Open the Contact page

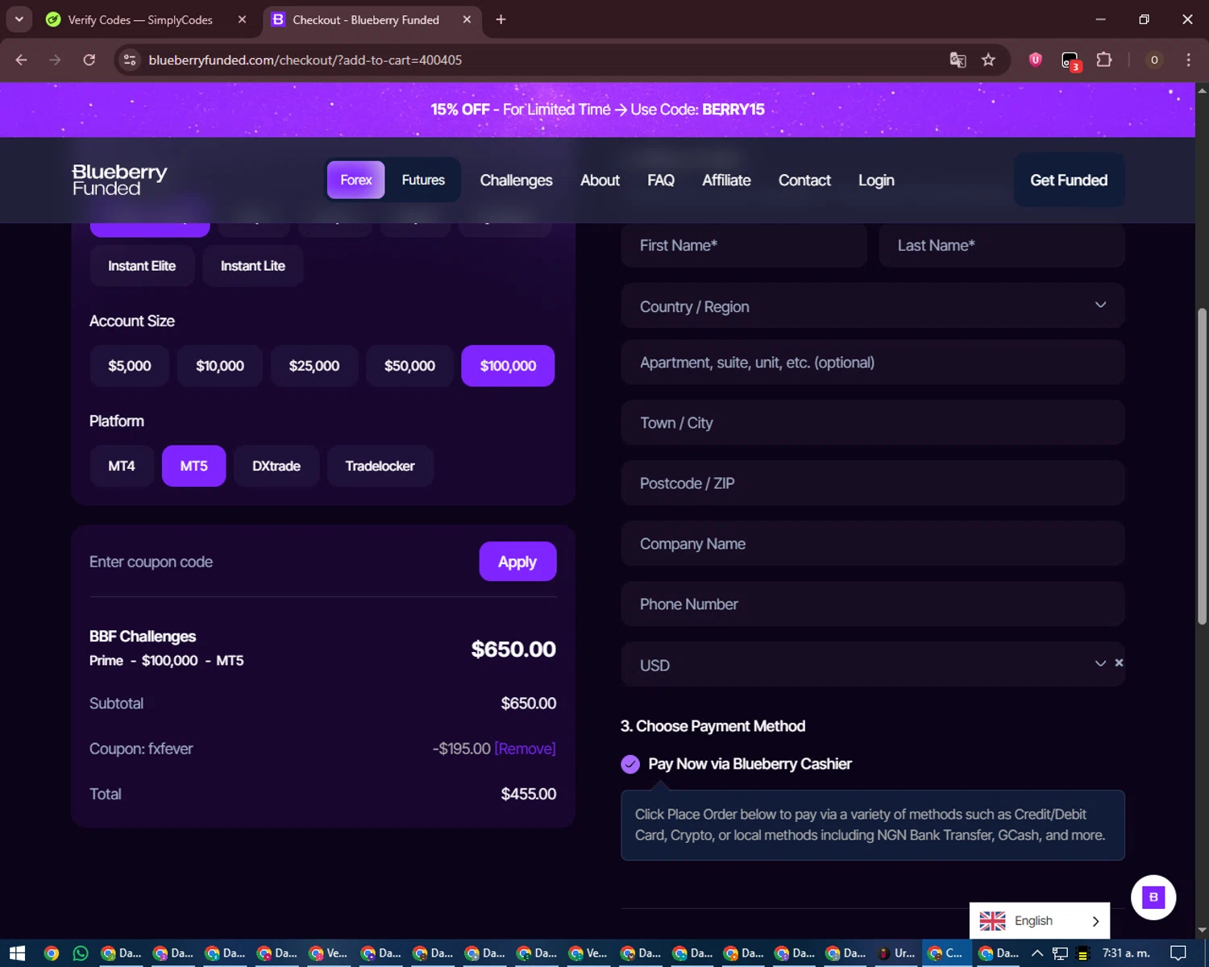[x=804, y=180]
